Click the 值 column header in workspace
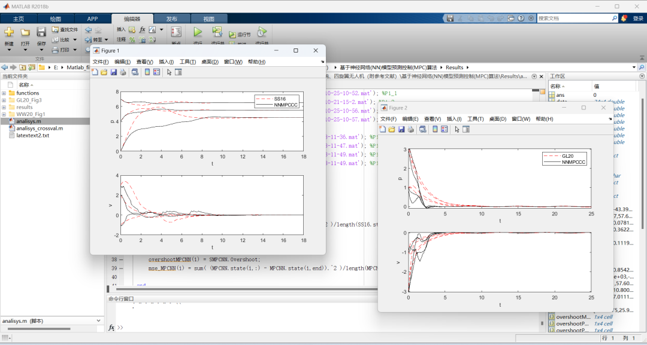 click(x=596, y=87)
